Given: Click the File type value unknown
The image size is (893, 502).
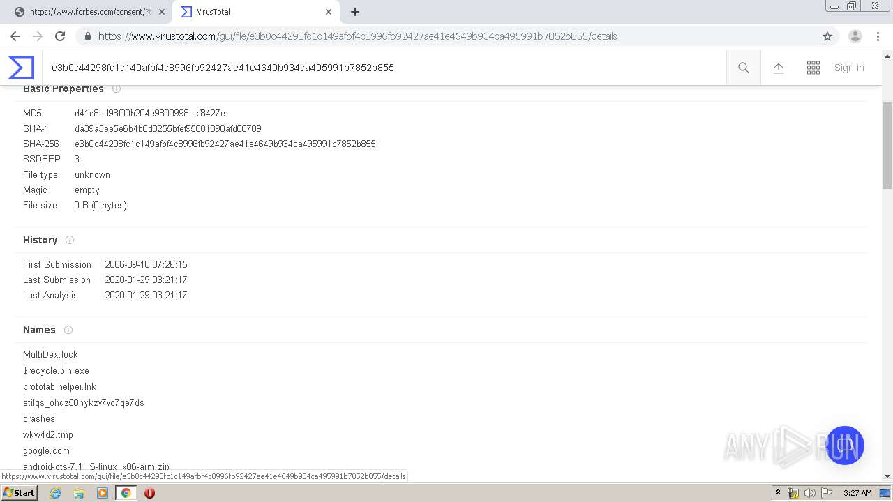Looking at the screenshot, I should (92, 174).
